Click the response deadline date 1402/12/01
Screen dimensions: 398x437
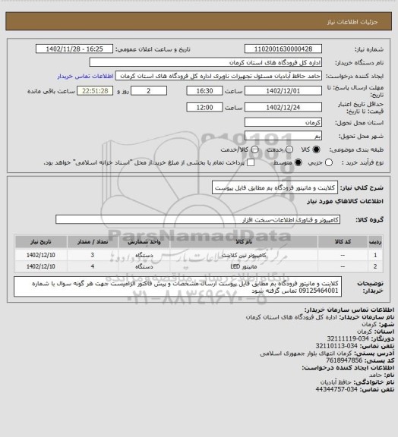point(283,91)
